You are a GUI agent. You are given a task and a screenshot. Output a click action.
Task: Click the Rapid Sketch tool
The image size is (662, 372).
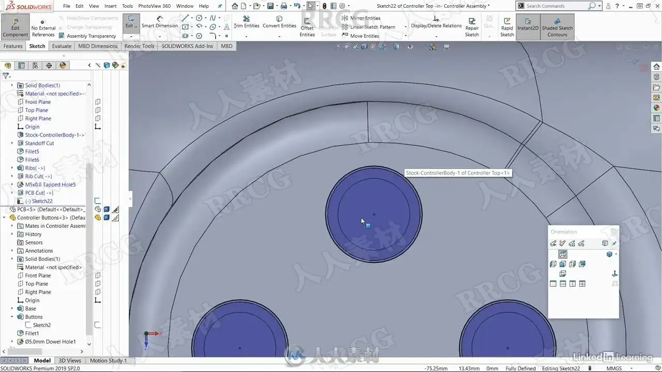507,27
